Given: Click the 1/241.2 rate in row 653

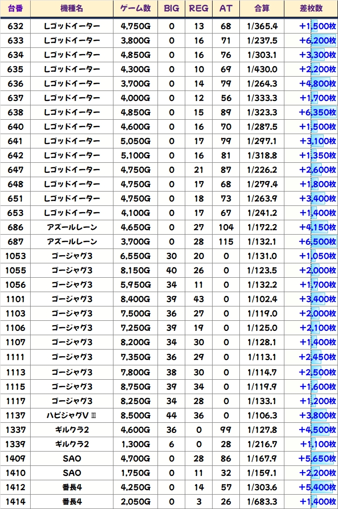Looking at the screenshot, I should click(x=262, y=213).
